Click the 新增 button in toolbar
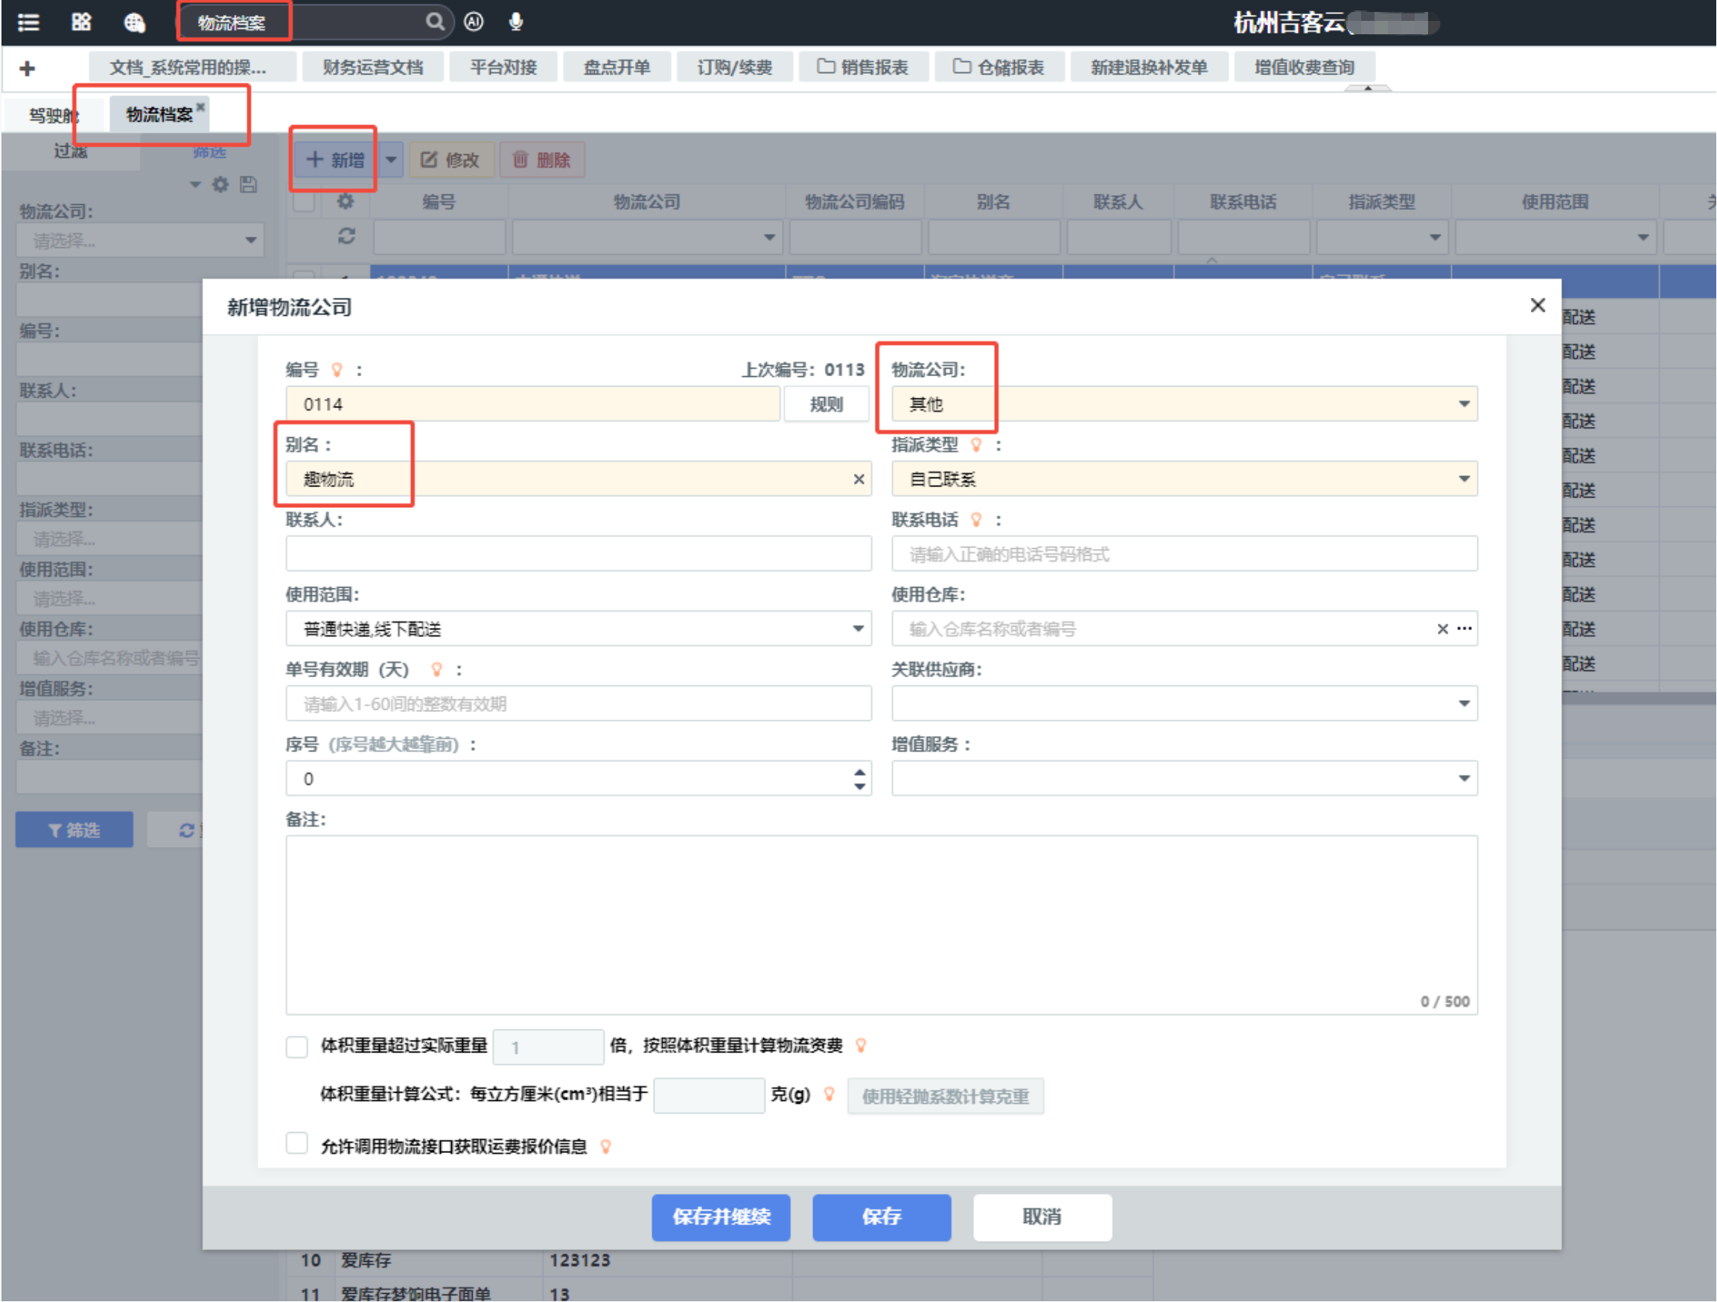Image resolution: width=1717 pixels, height=1302 pixels. (335, 160)
